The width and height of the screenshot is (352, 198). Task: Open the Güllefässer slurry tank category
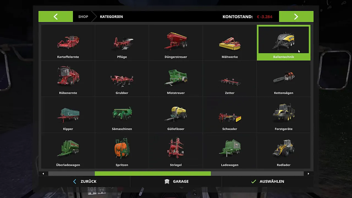click(x=176, y=115)
